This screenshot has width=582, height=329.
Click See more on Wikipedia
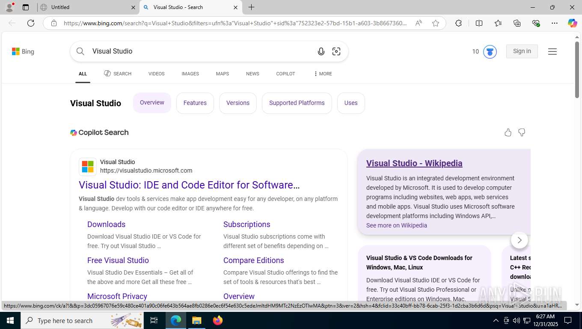(397, 225)
